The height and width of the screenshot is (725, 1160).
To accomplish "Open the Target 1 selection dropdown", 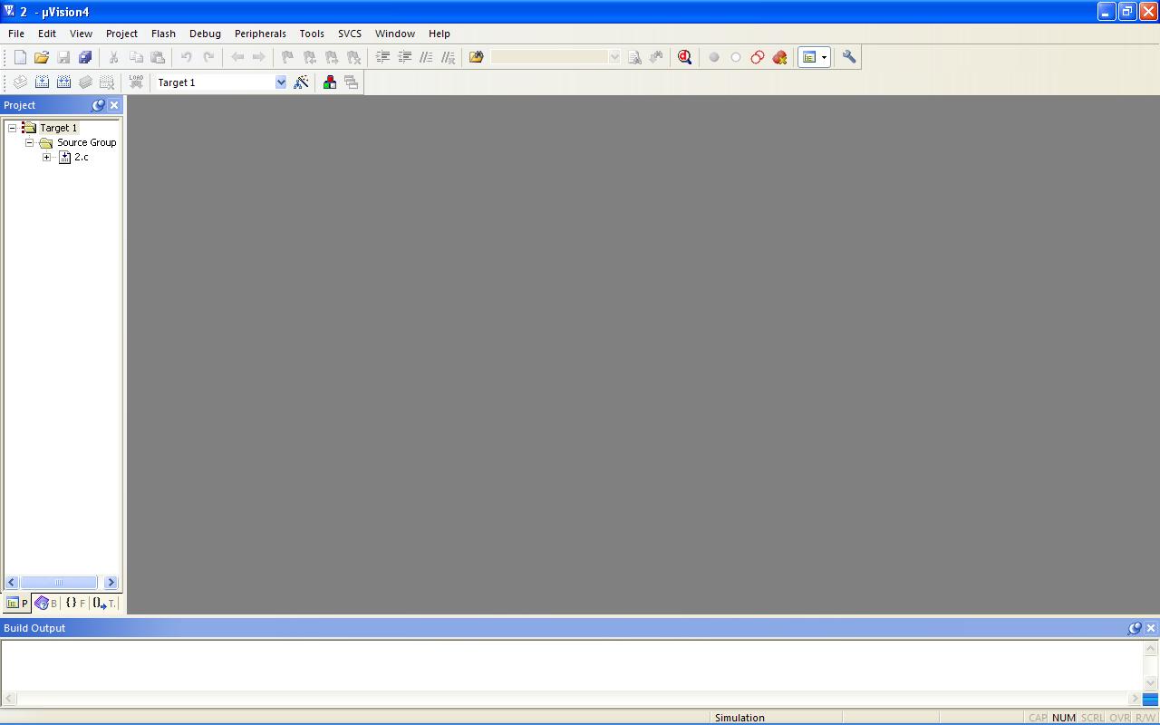I will 281,82.
